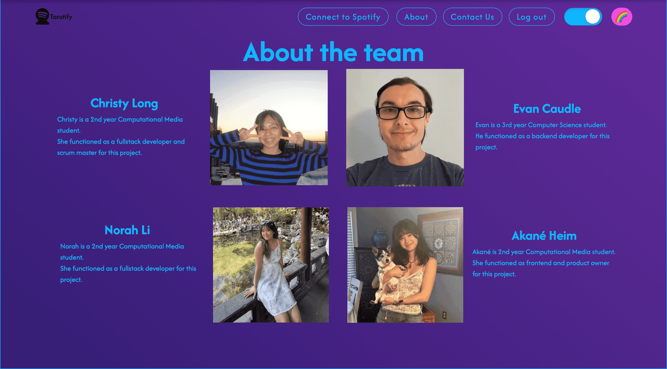Image resolution: width=667 pixels, height=369 pixels.
Task: Click the Evan Caudle name heading
Action: tap(547, 109)
